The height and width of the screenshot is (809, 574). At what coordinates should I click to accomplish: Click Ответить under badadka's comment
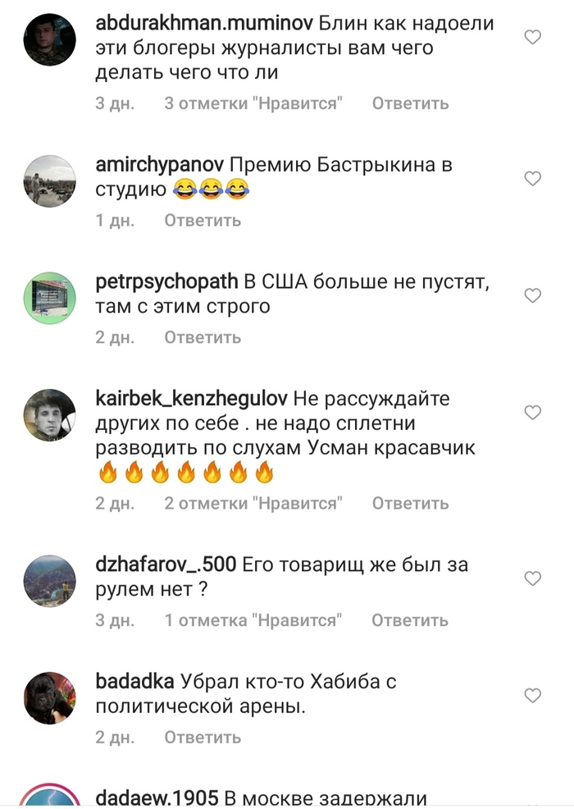[203, 738]
